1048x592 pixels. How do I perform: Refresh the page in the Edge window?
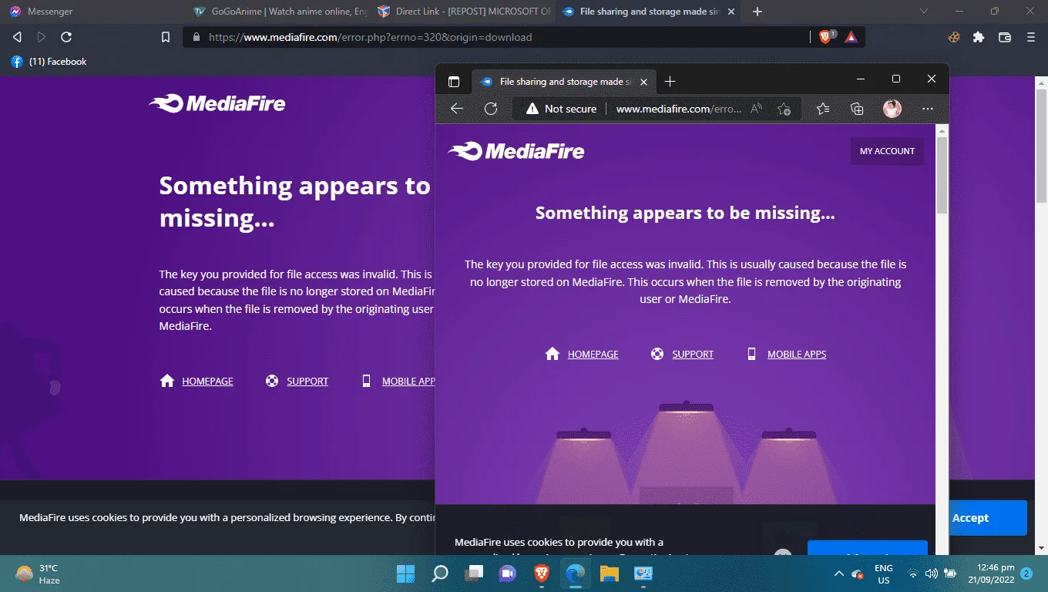491,109
